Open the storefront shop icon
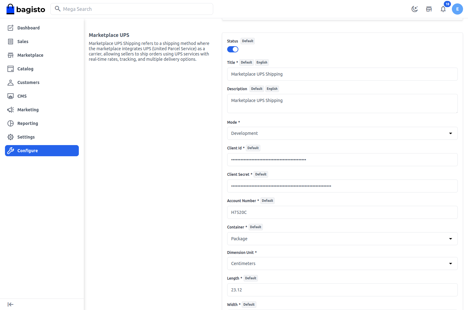468x310 pixels. tap(429, 9)
